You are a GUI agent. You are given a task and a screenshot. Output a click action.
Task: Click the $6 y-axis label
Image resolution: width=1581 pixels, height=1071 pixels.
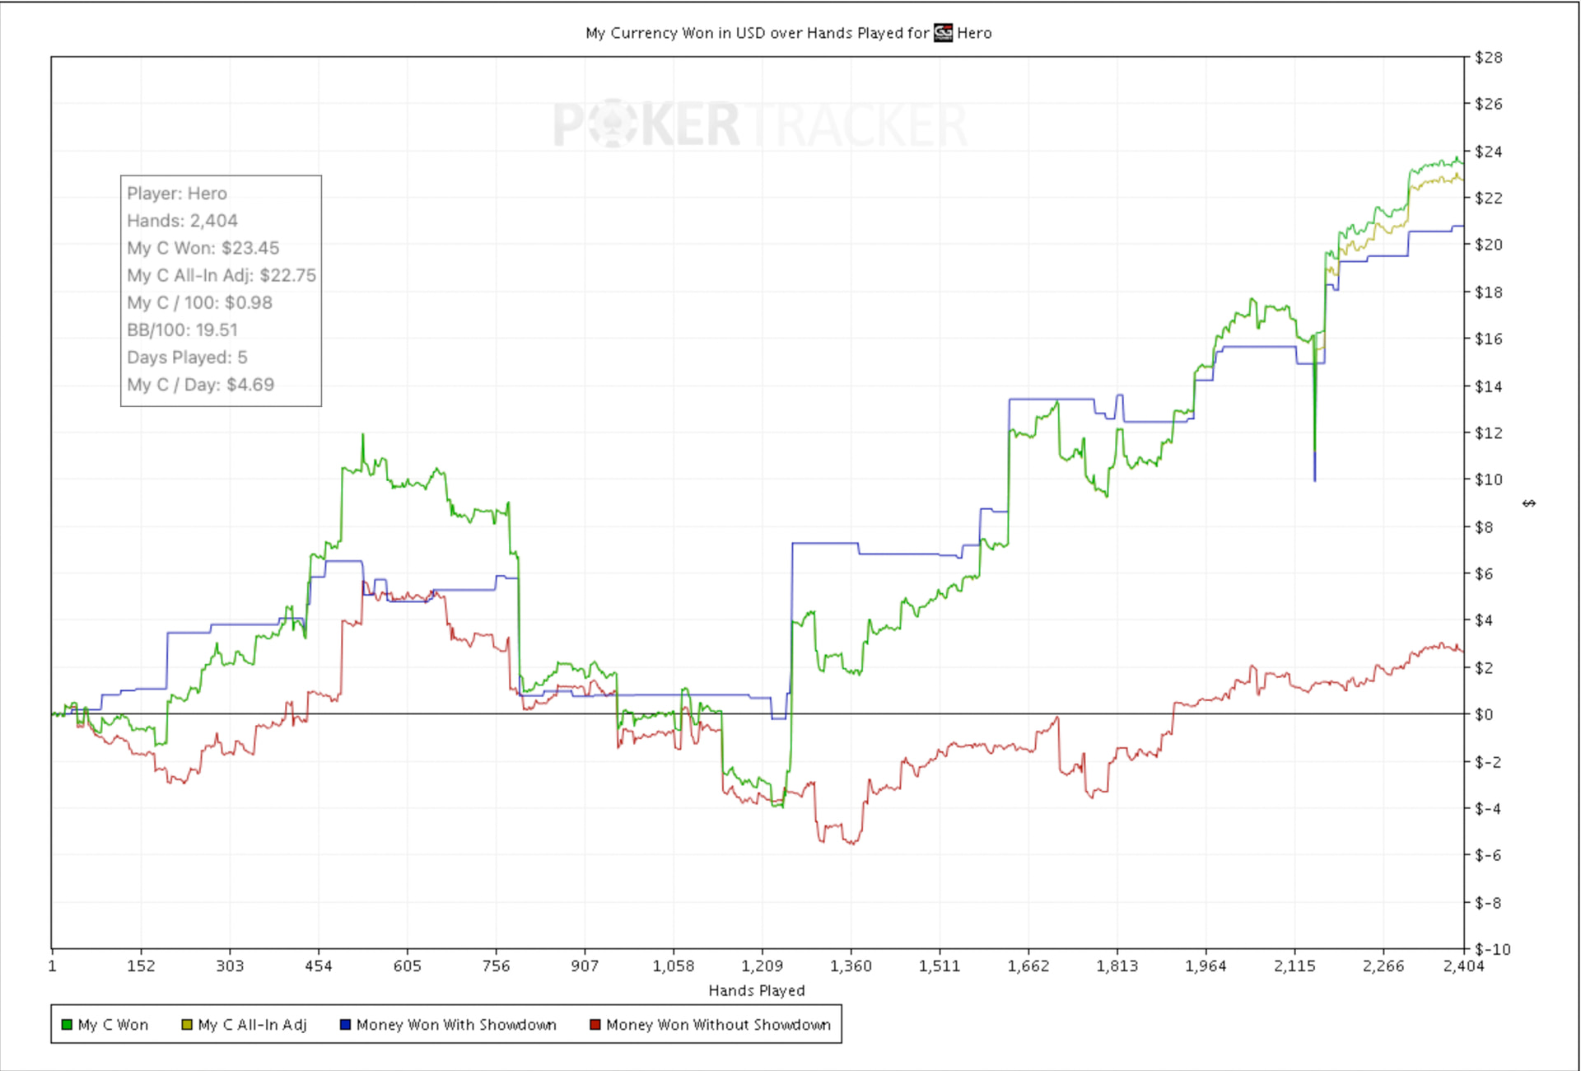pyautogui.click(x=1484, y=573)
